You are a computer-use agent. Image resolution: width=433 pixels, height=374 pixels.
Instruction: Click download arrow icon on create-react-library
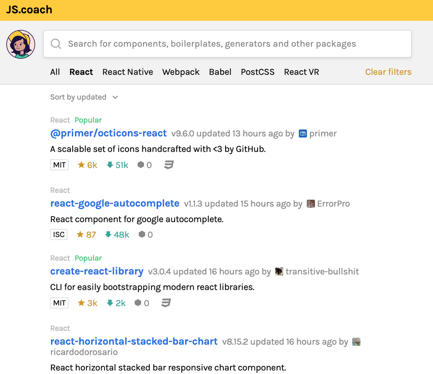110,303
